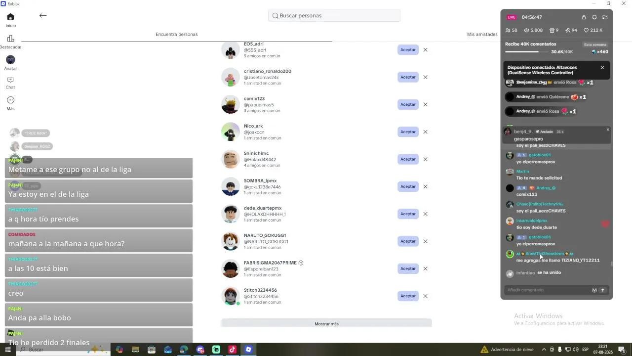
Task: Open volume control in system tray
Action: pos(575,350)
